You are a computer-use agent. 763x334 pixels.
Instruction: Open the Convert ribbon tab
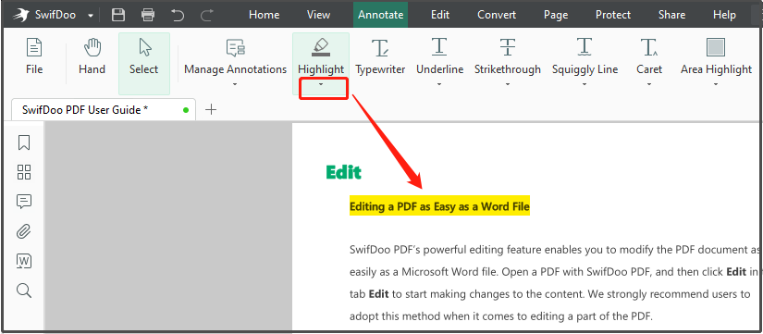[x=497, y=15]
